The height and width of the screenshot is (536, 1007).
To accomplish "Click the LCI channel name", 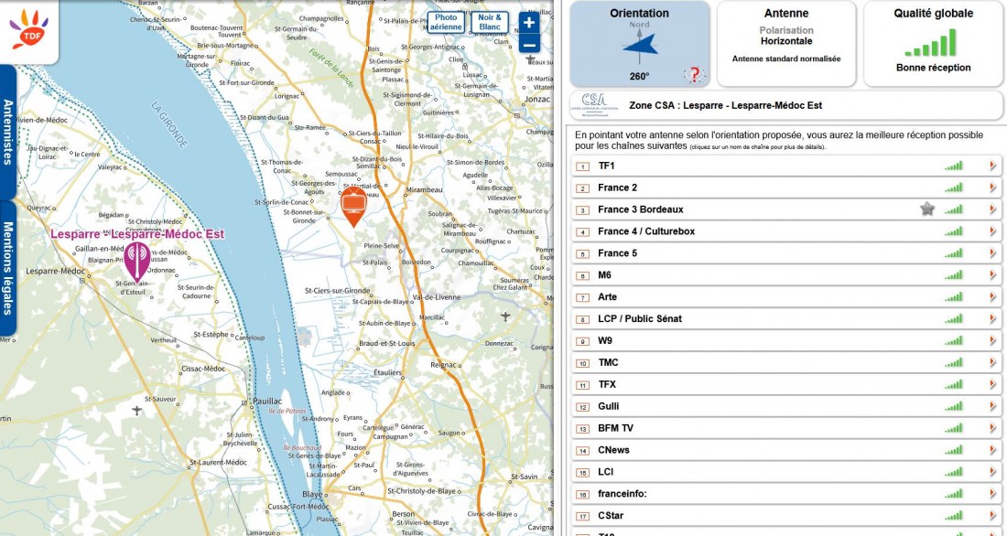I will (x=606, y=471).
